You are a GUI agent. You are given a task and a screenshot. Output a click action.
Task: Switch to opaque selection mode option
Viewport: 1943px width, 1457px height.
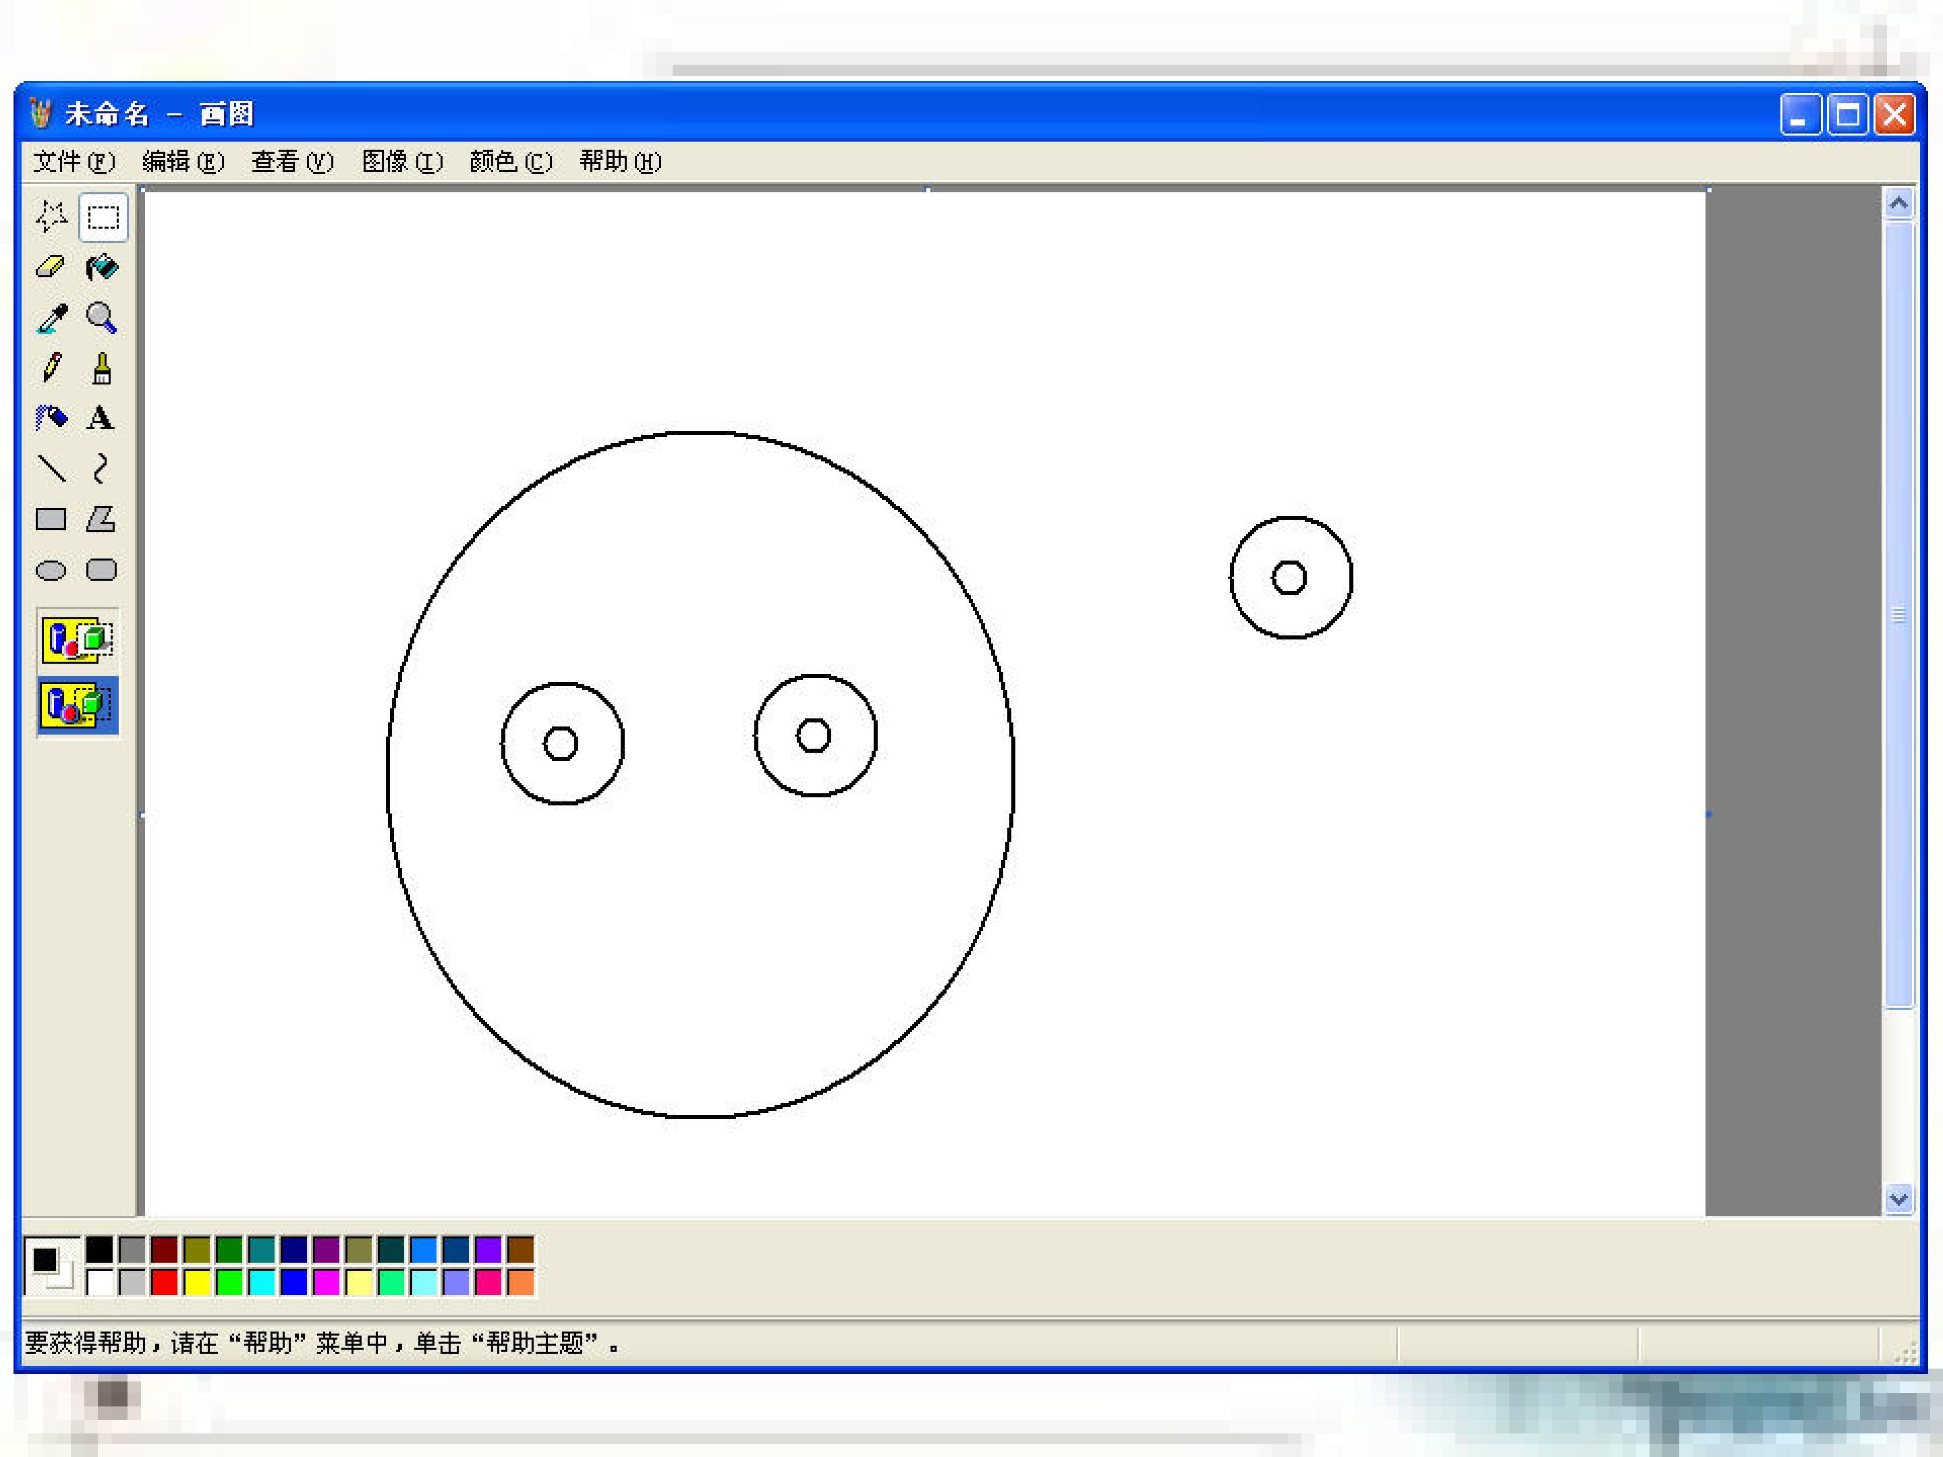(x=78, y=639)
